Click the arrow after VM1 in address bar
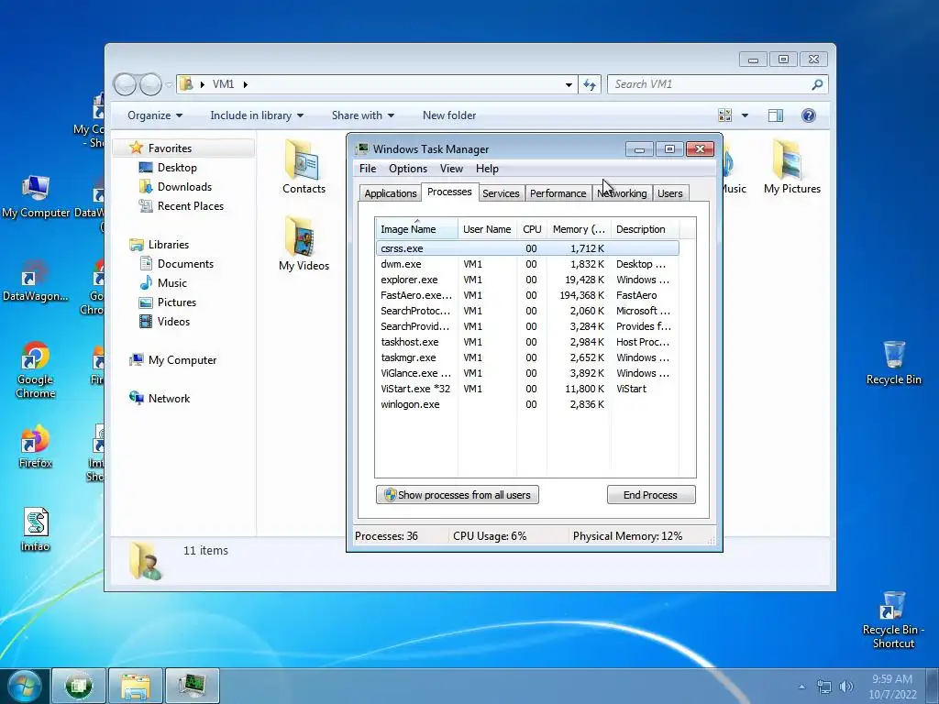The image size is (939, 704). coord(246,84)
